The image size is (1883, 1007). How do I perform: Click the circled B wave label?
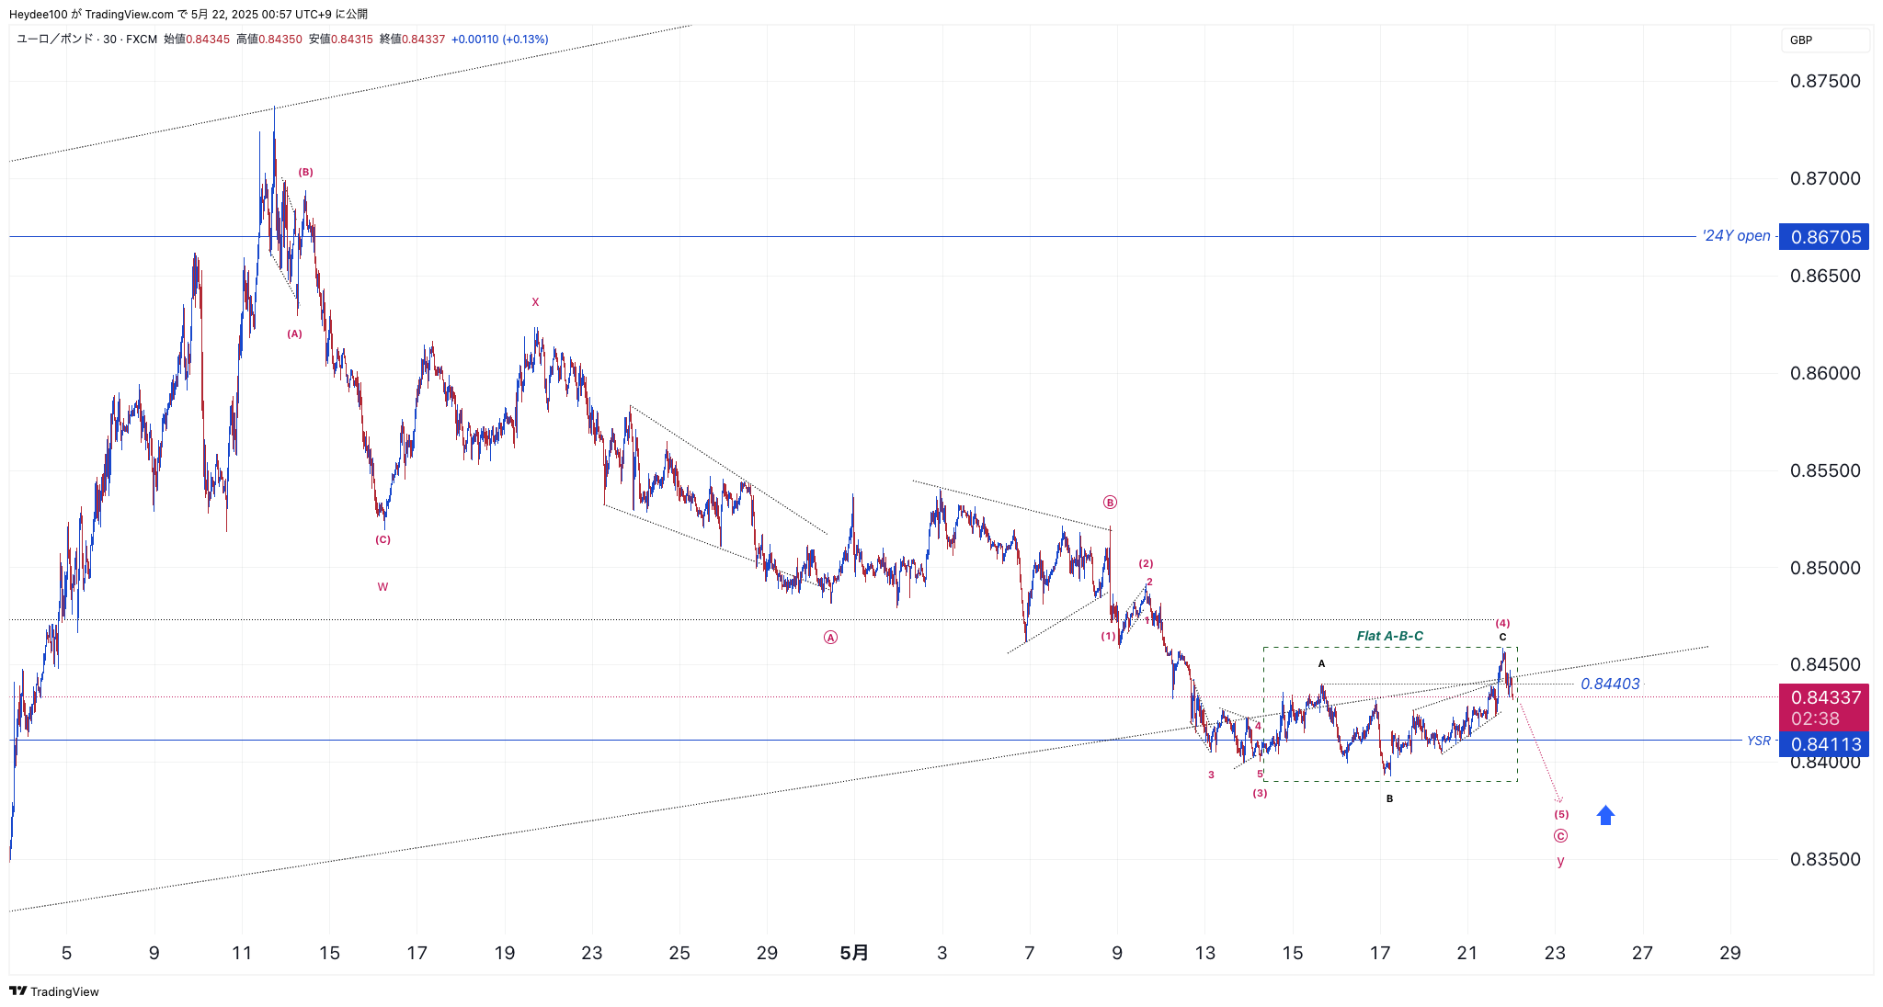click(1110, 503)
